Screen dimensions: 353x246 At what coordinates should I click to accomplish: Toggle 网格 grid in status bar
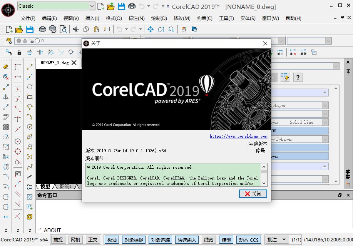point(75,240)
